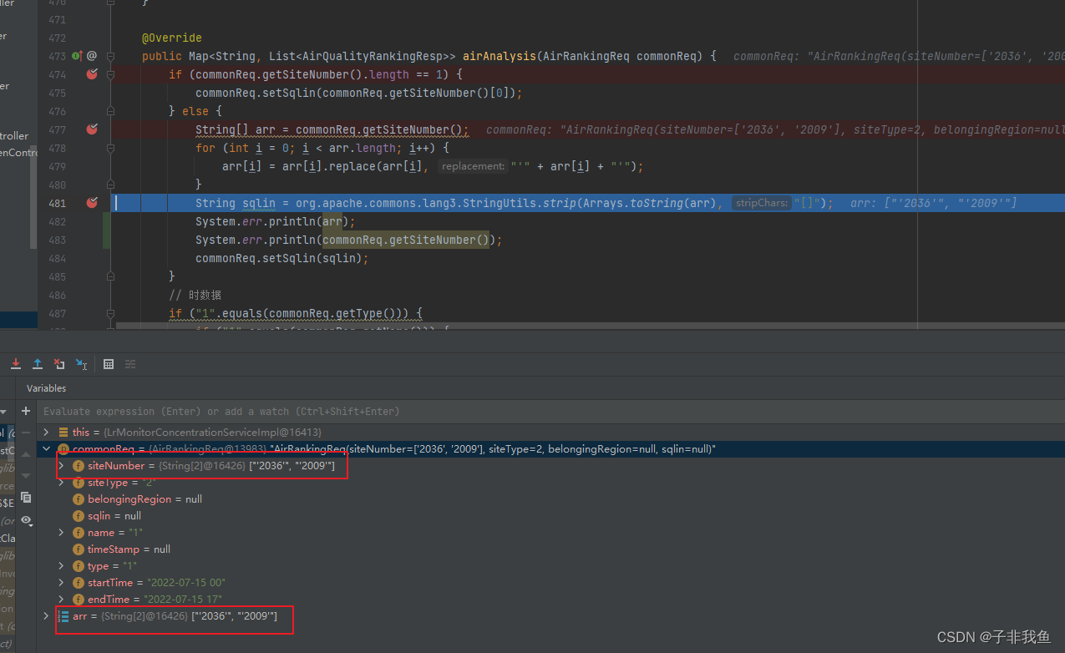Image resolution: width=1065 pixels, height=653 pixels.
Task: Click line number 481 in the gutter
Action: tap(57, 203)
